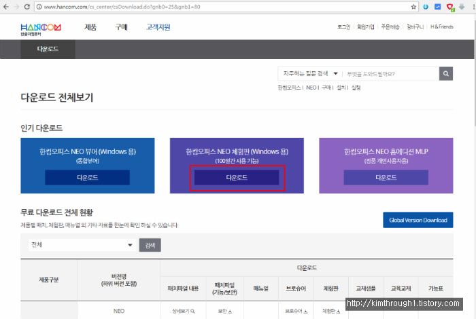
Task: Download 한컴오피스 NEO 체험판 (Windows 용)
Action: (x=237, y=178)
